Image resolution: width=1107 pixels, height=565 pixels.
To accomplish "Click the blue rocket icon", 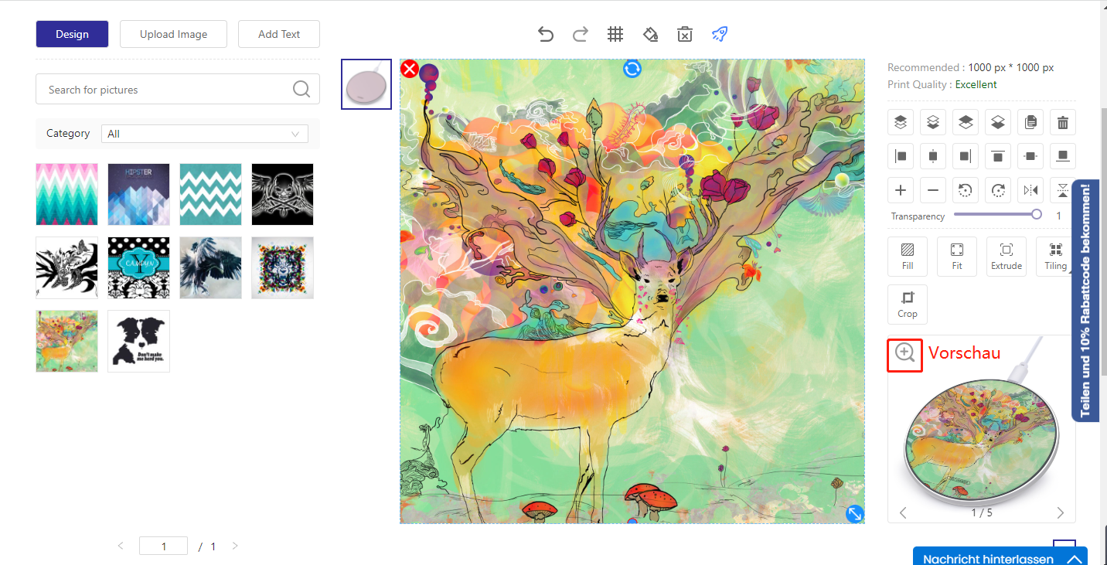I will (719, 34).
